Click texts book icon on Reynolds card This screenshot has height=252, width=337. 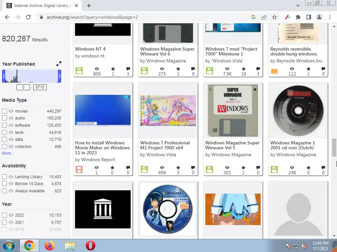coord(274,71)
